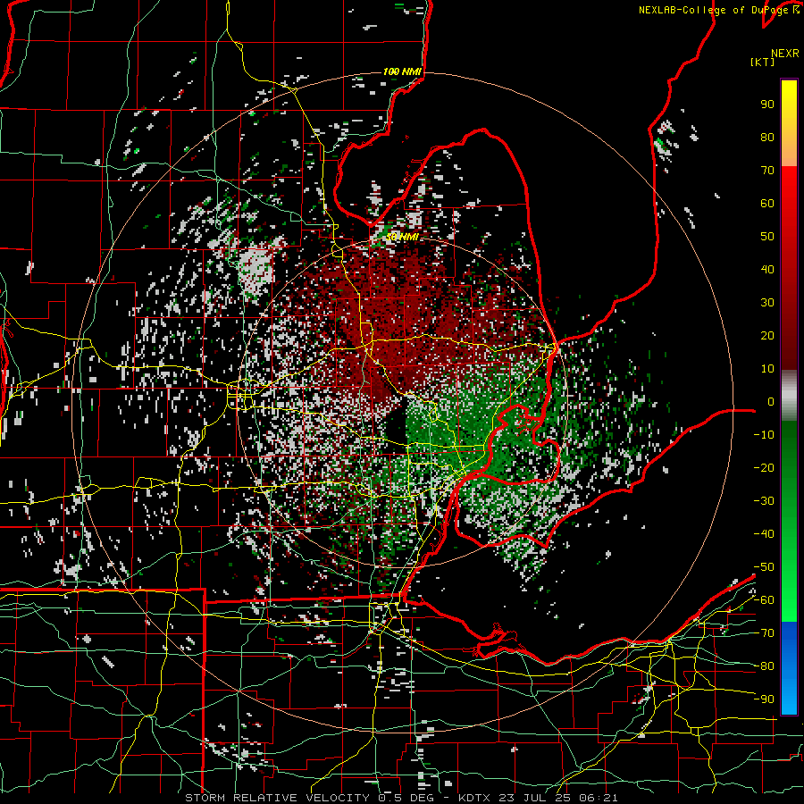Click the -70 value on the velocity scale
The image size is (804, 804).
(764, 633)
